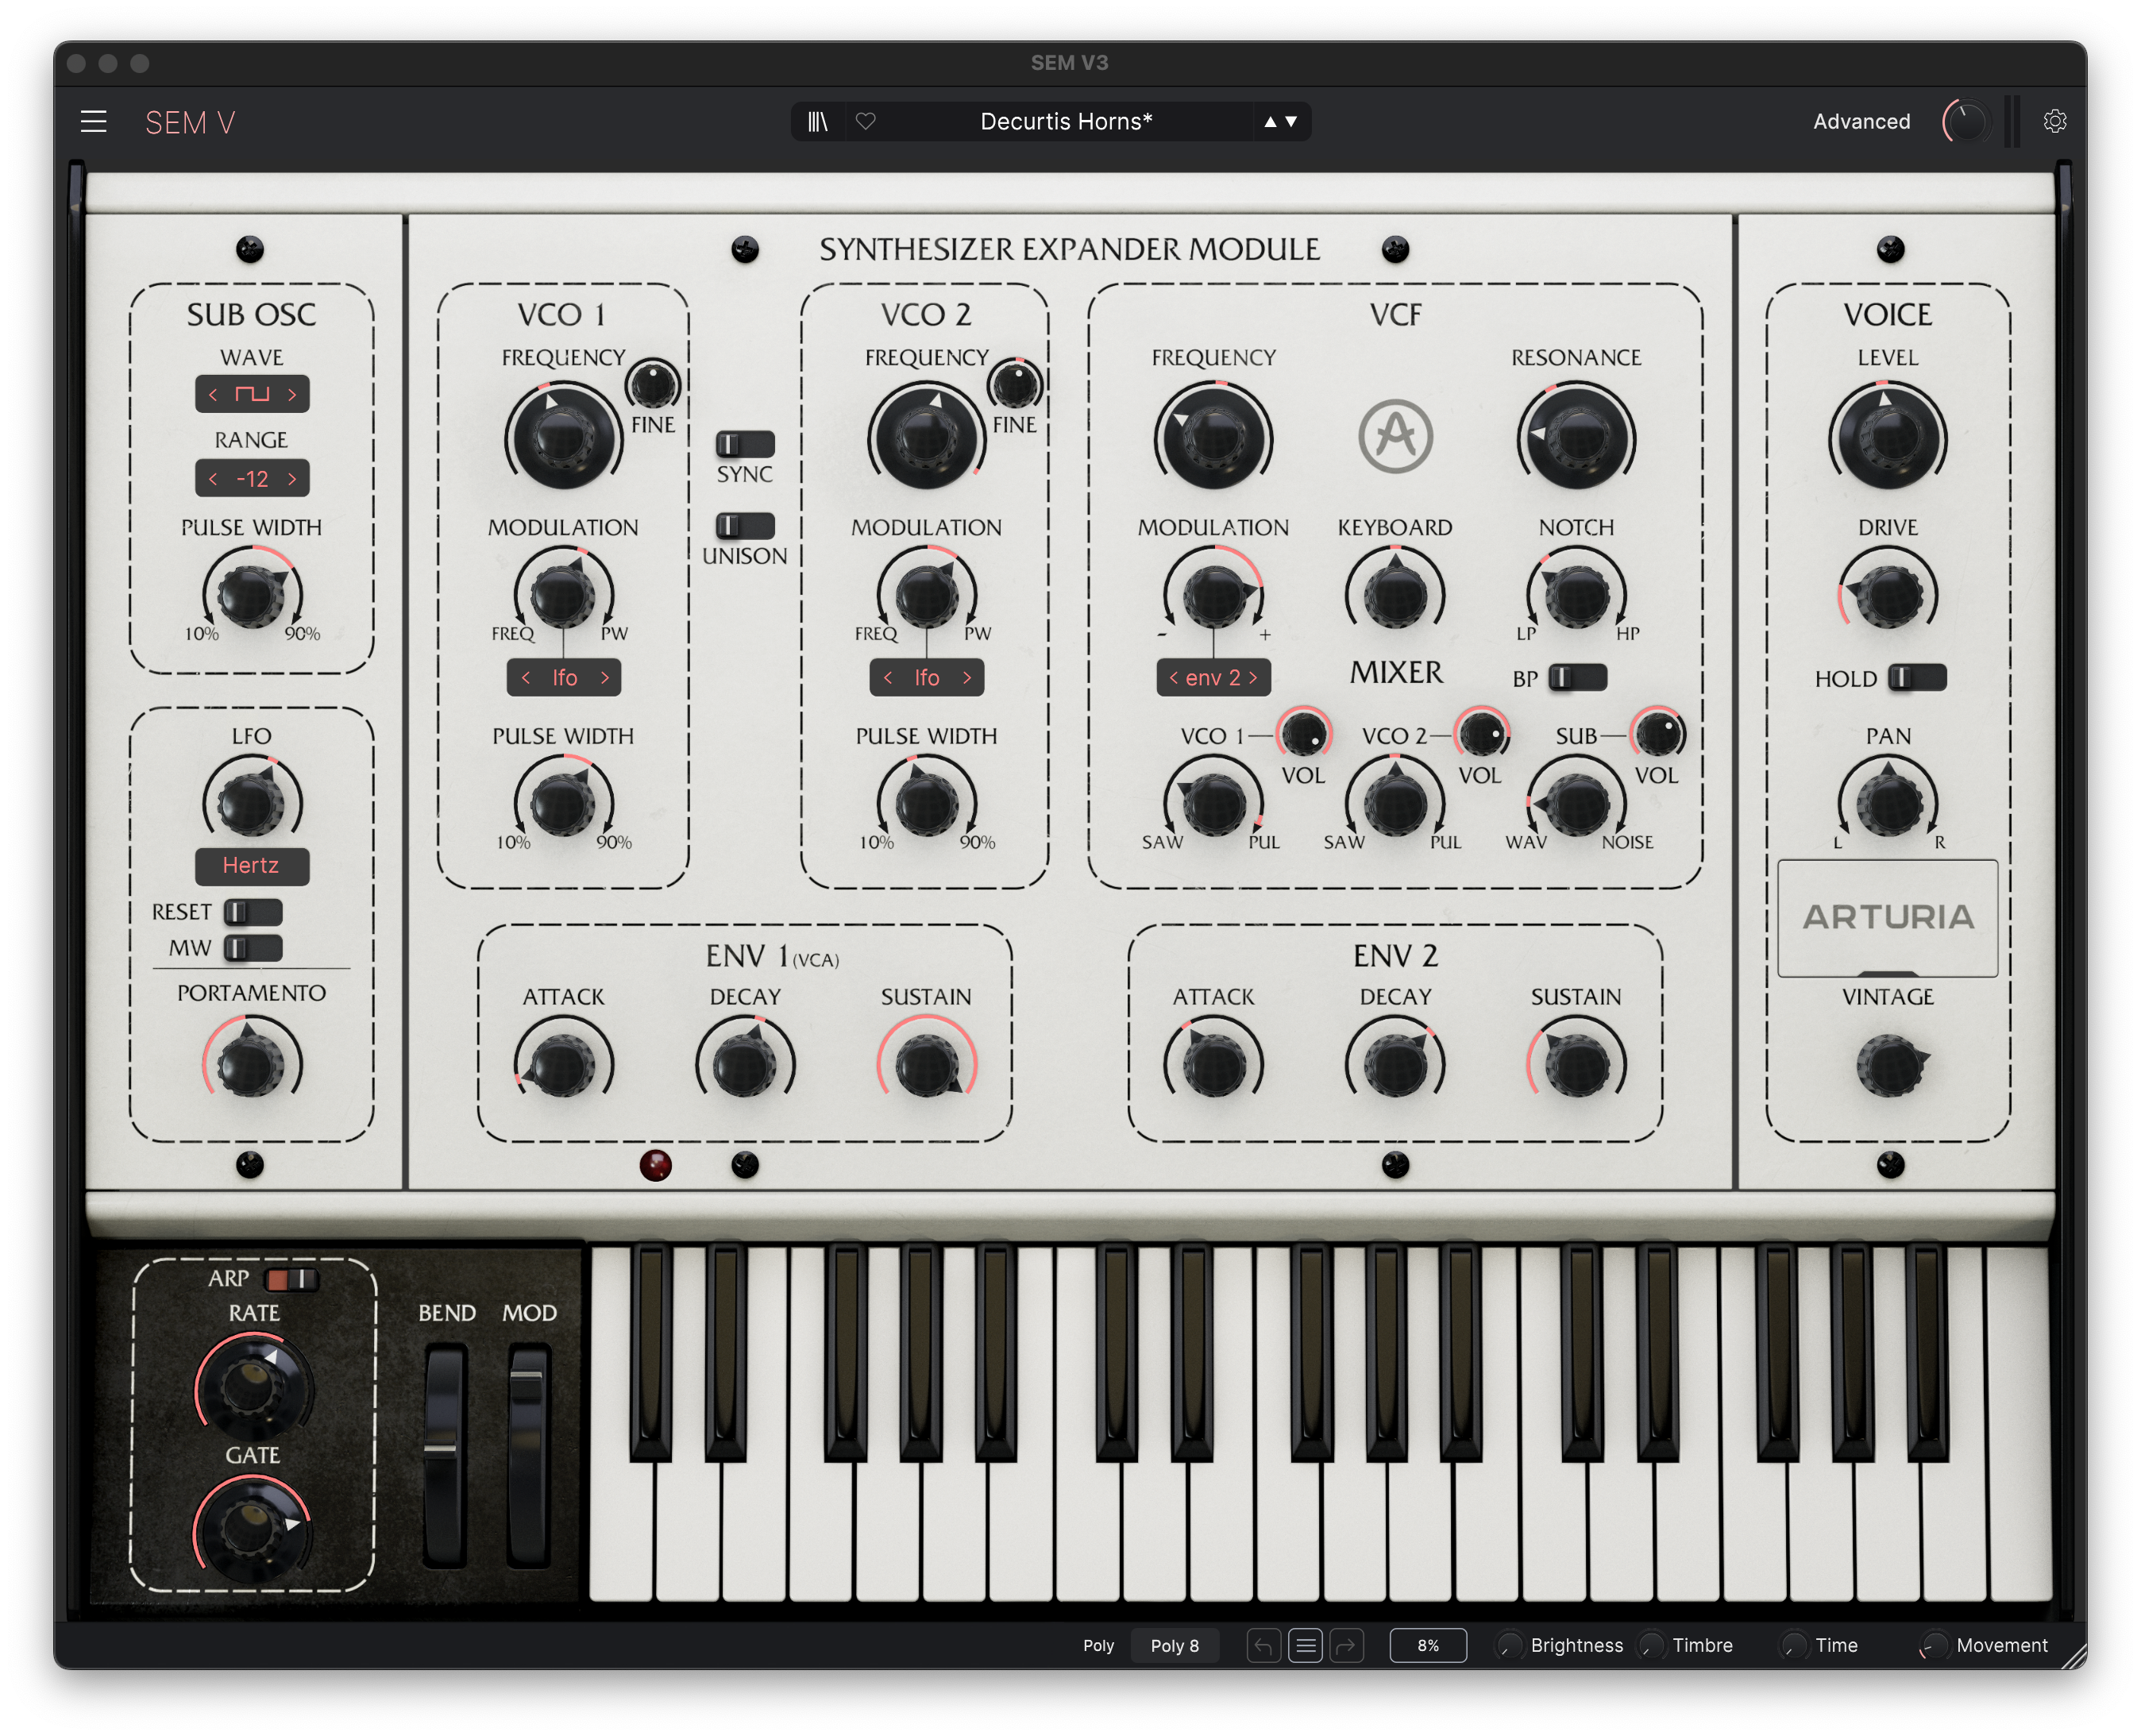Screen dimensions: 2141x1736
Task: Click the Hertz LFO rate mode button
Action: coord(251,865)
